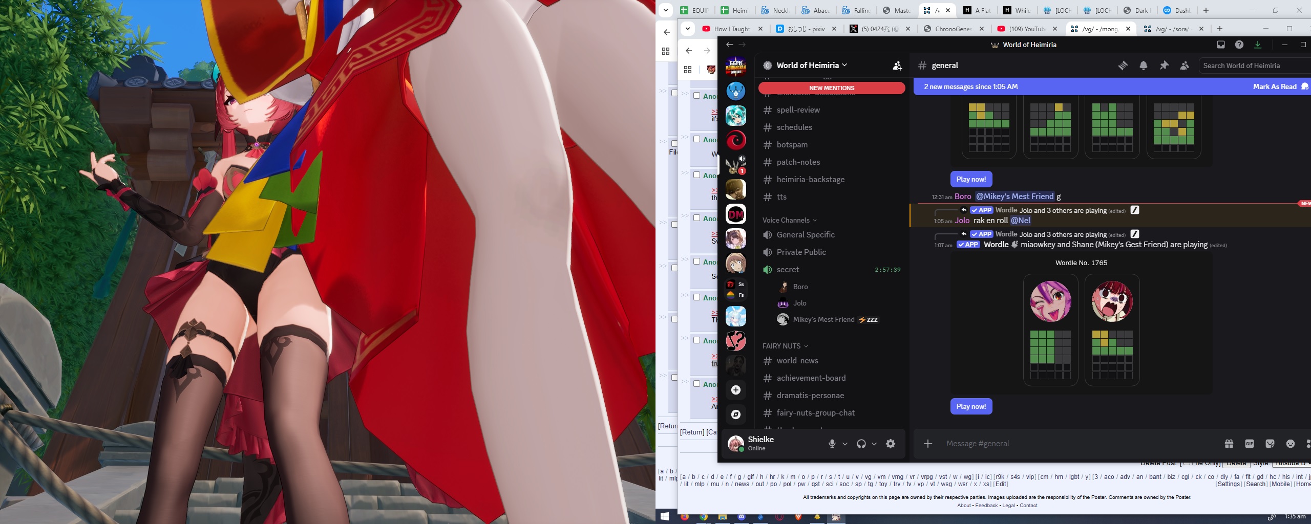
Task: Open the Windows Start menu
Action: 665,516
